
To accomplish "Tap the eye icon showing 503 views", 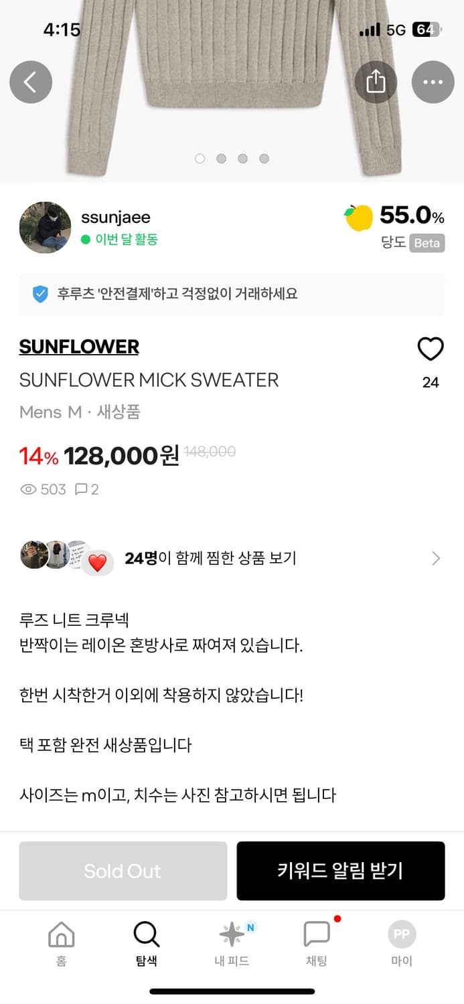I will pyautogui.click(x=27, y=489).
